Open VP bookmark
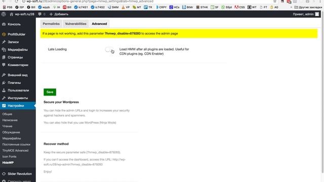324x182 pixels. pyautogui.click(x=126, y=7)
